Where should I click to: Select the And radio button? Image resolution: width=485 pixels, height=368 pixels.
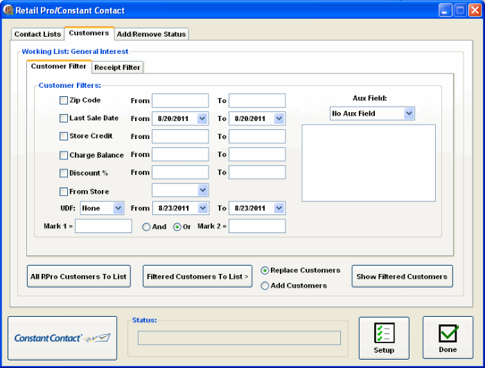coord(146,227)
